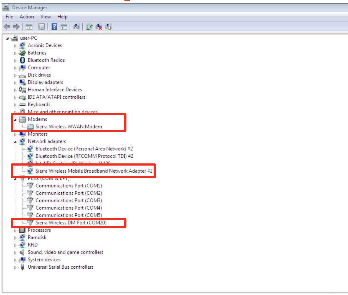Click the Update Driver Software toolbar icon
Image resolution: width=348 pixels, height=295 pixels.
coord(89,27)
